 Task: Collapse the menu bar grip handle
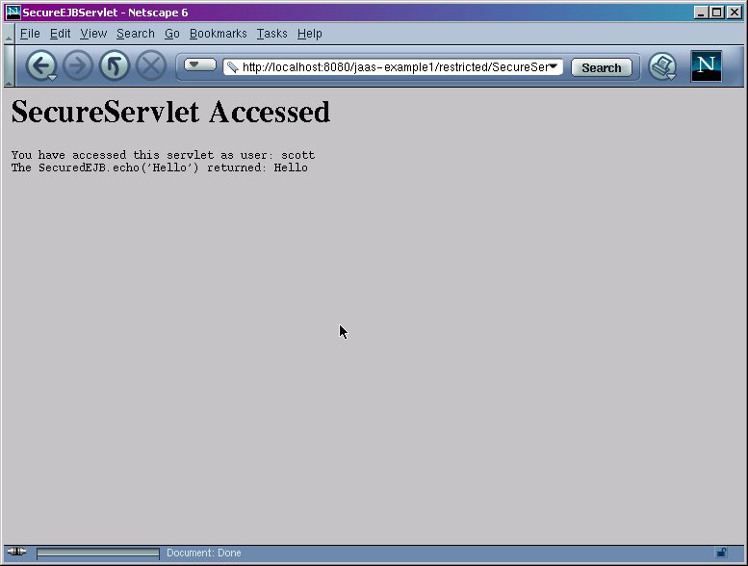tap(9, 34)
